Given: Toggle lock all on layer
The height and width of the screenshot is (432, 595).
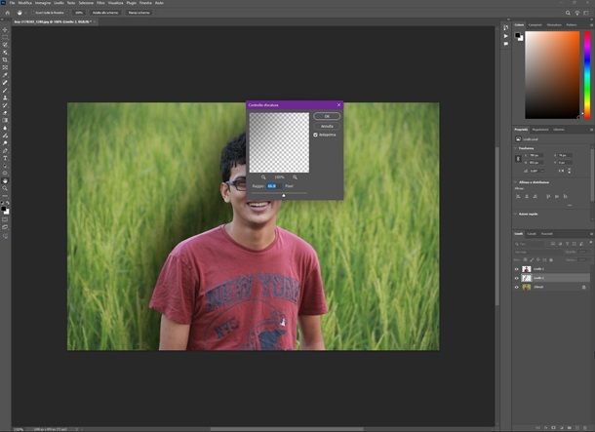Looking at the screenshot, I should point(551,259).
